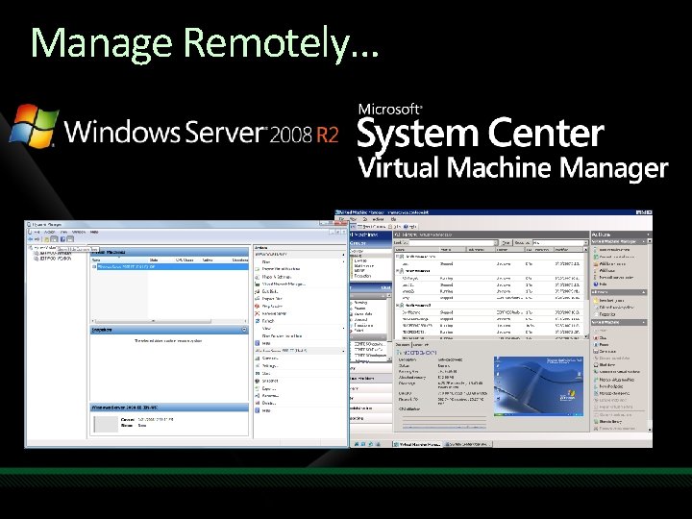Toggle Show/Hide Action Pane toolbar icon

click(x=70, y=239)
